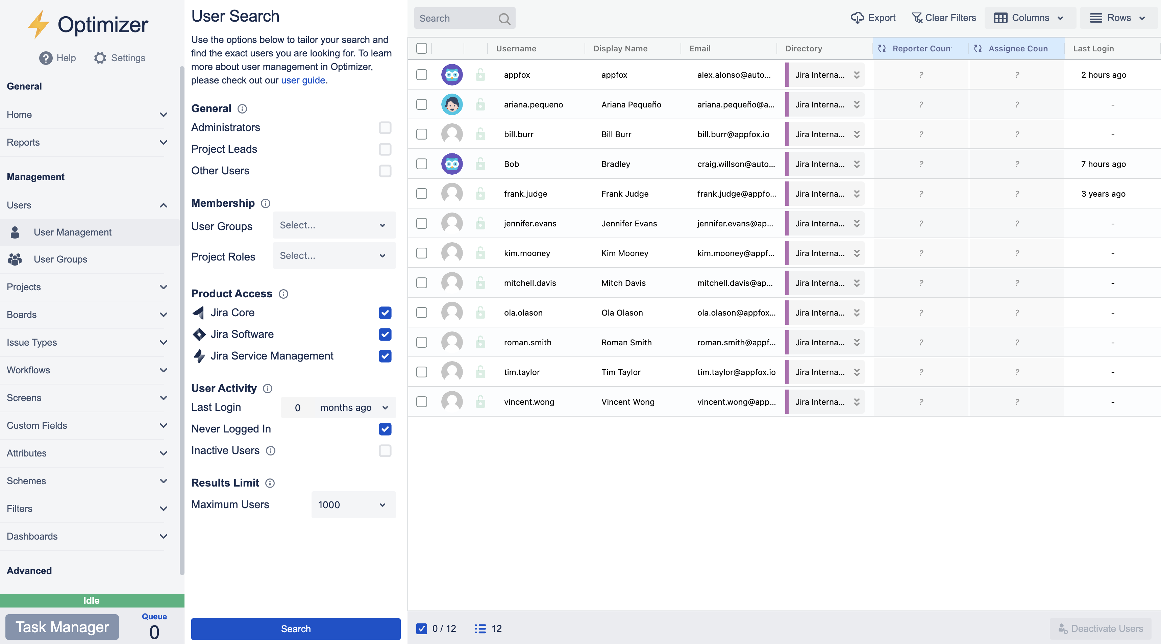Viewport: 1161px width, 644px height.
Task: Enable the Administrators checkbox
Action: coord(385,127)
